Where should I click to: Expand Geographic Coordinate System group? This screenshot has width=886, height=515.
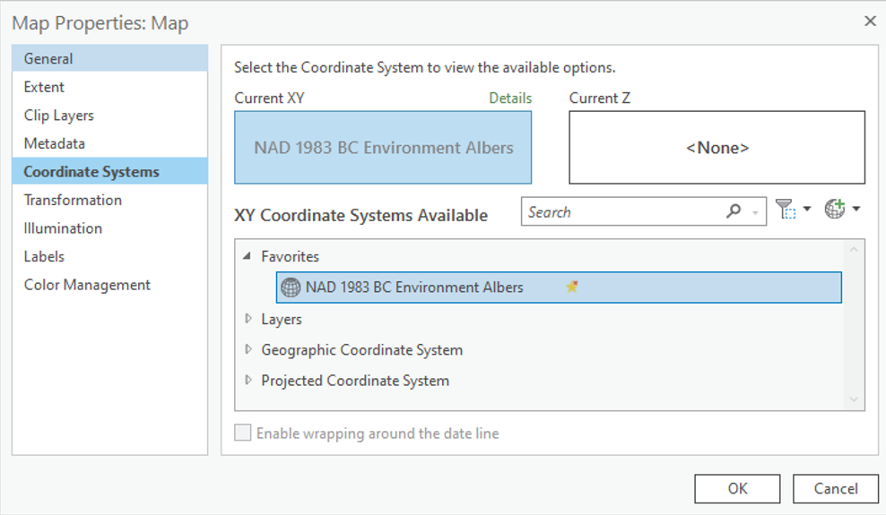tap(248, 349)
